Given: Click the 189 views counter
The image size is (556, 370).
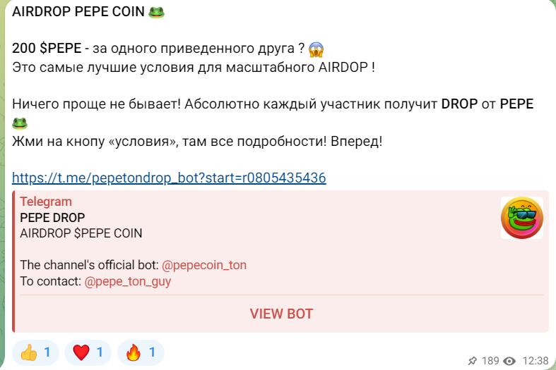Looking at the screenshot, I should [x=490, y=361].
